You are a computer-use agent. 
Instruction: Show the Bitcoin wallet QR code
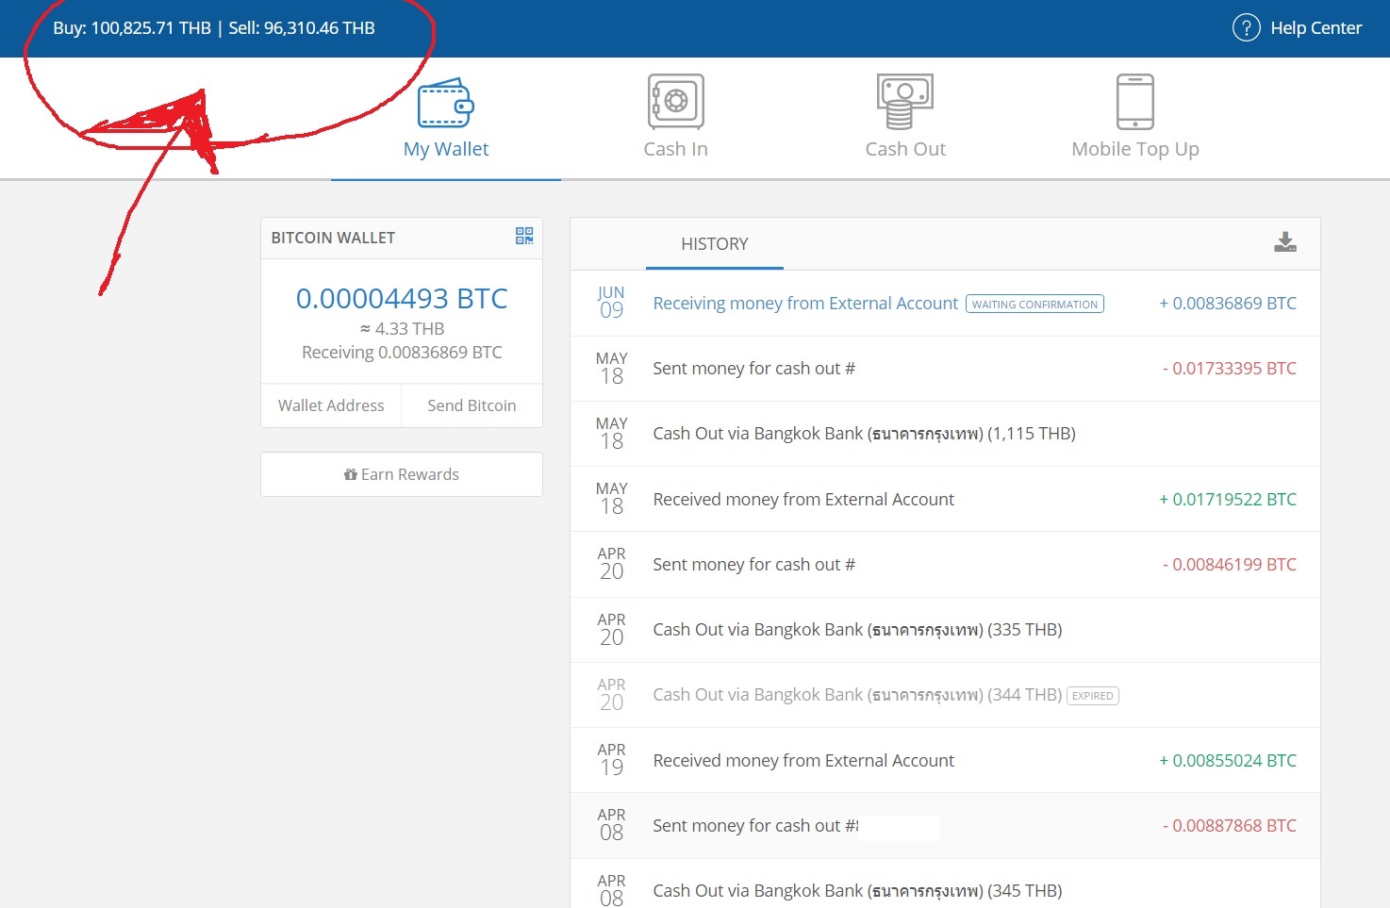[524, 236]
